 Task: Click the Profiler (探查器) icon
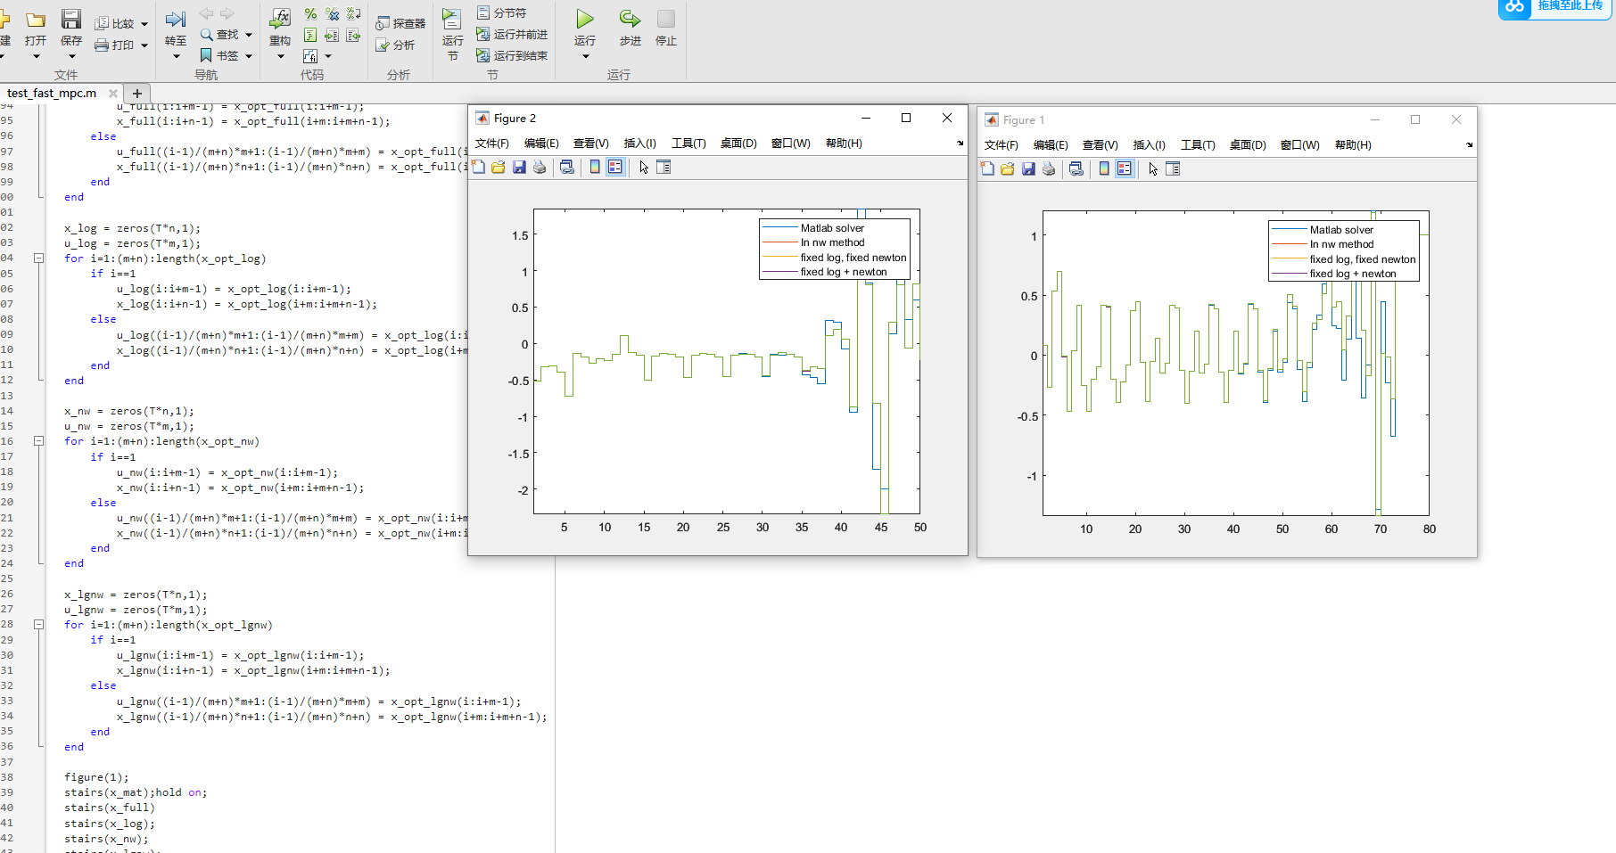[x=400, y=23]
